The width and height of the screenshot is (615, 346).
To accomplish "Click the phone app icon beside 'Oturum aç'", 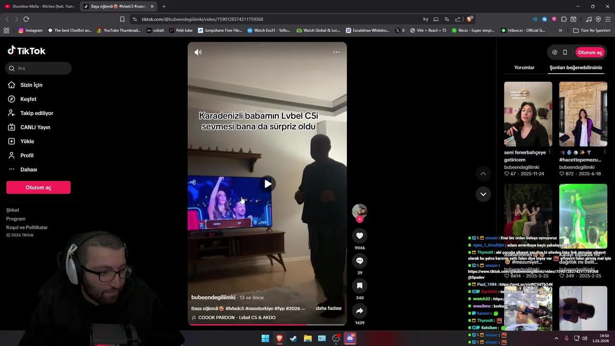I will point(565,52).
